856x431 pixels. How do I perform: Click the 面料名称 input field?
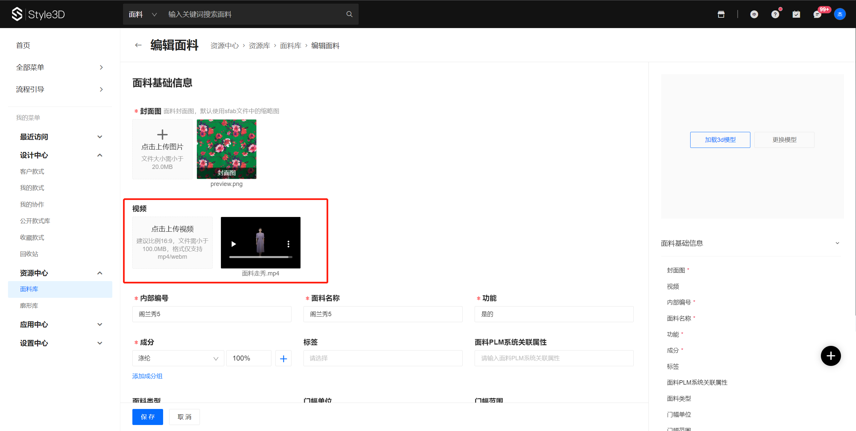(x=383, y=314)
